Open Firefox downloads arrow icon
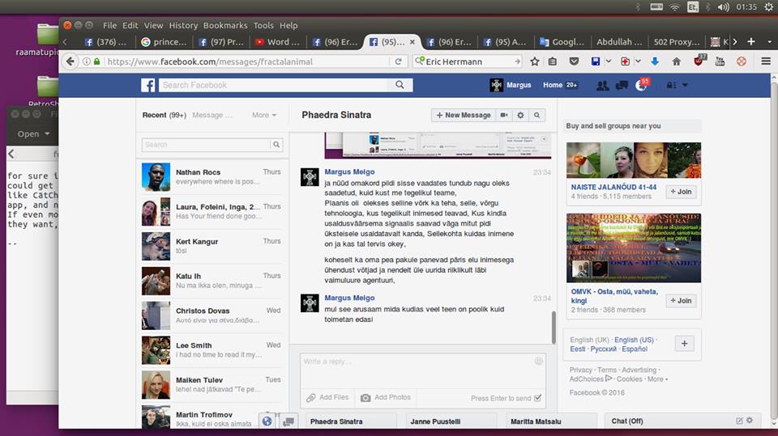Image resolution: width=778 pixels, height=436 pixels. (x=655, y=61)
